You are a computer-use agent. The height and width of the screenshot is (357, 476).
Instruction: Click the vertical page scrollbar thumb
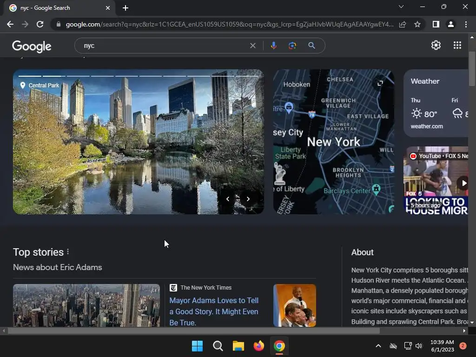click(472, 69)
